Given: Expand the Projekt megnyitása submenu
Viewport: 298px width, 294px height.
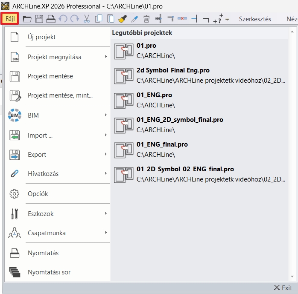Looking at the screenshot, I should point(56,57).
